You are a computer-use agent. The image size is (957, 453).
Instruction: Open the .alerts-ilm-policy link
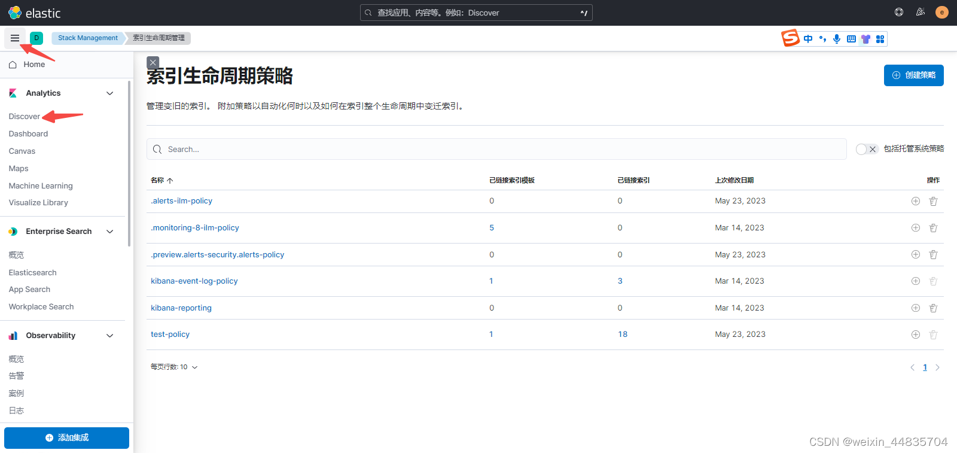pos(182,201)
